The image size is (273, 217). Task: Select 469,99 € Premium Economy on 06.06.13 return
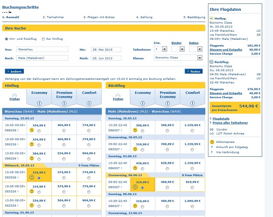pyautogui.click(x=167, y=187)
